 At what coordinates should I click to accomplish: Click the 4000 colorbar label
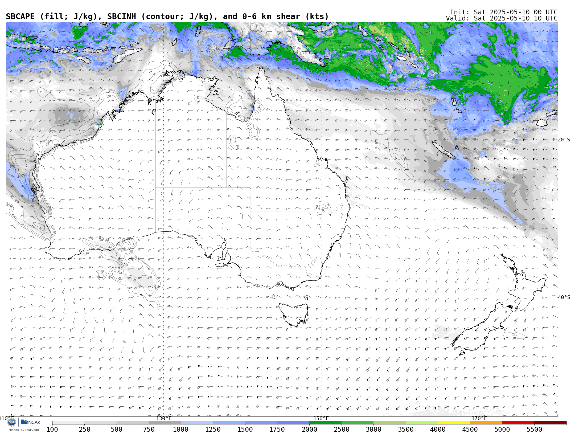click(438, 429)
